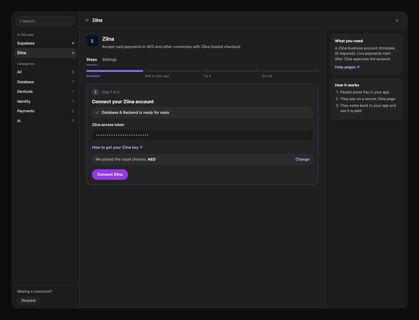The height and width of the screenshot is (320, 419).
Task: Click the People press Pay in your app text
Action: 365,92
